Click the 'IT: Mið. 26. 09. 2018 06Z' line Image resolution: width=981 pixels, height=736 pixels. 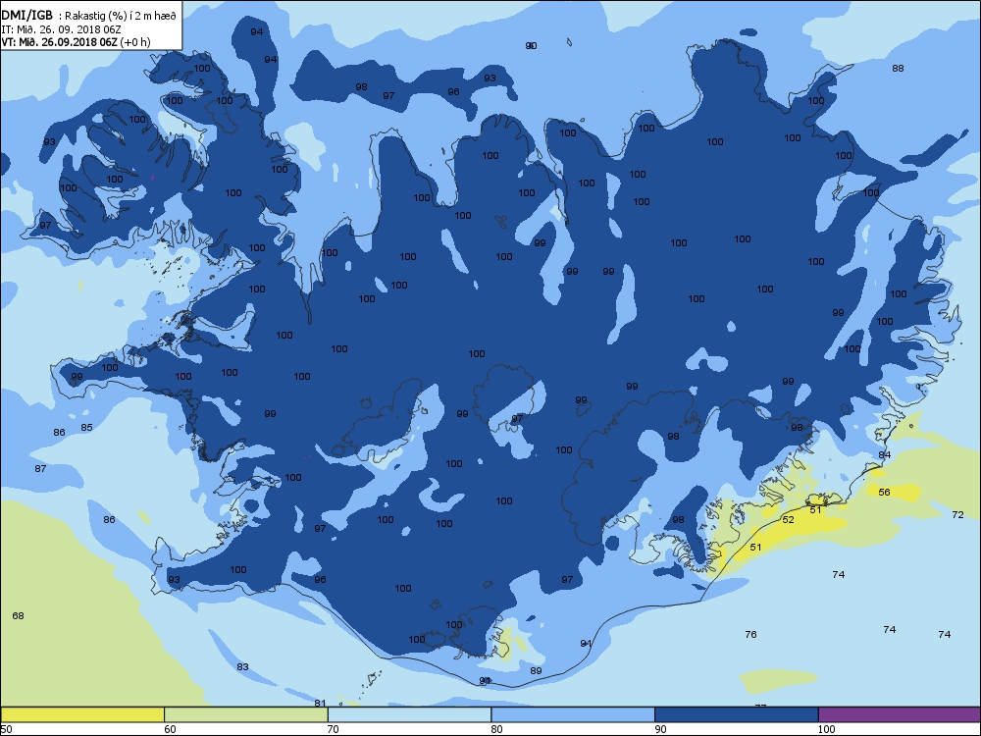tap(61, 29)
